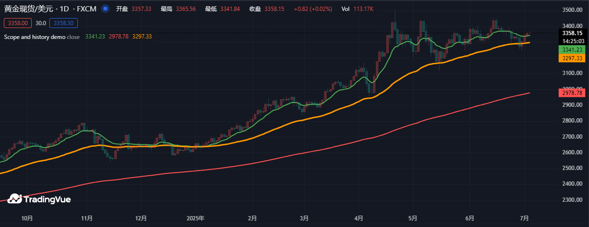Screen dimensions: 589x227
Task: Click the blue buy price 3358.30 button
Action: coord(63,22)
